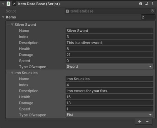
Task: Edit the Iron Knuckles Speed field
Action: click(x=109, y=109)
